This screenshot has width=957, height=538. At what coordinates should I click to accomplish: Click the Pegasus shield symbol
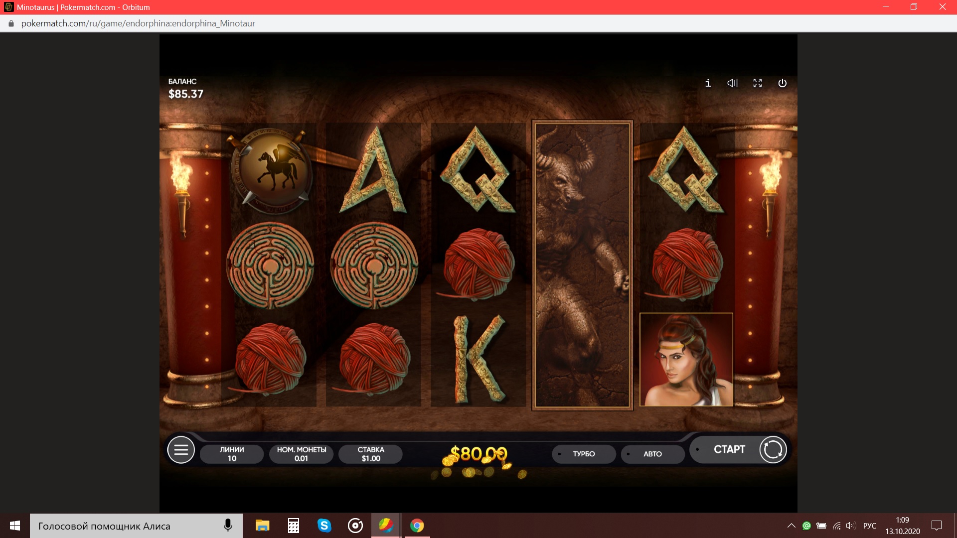271,170
